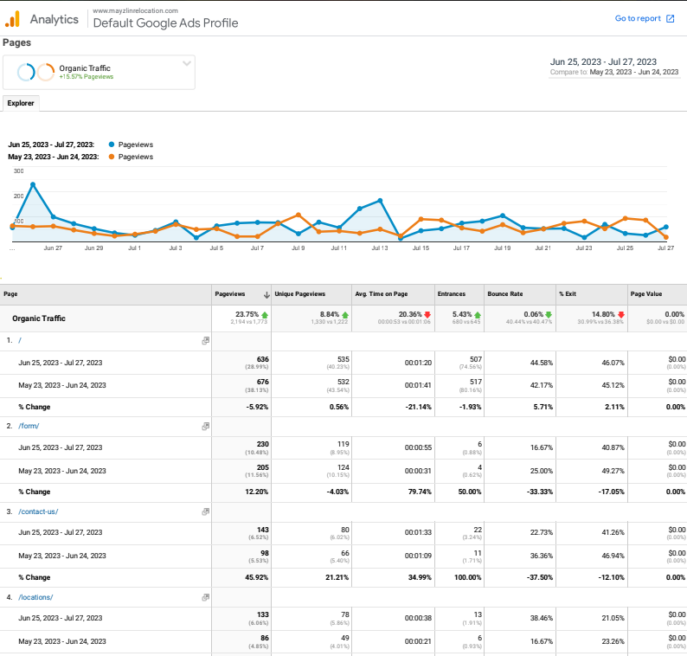This screenshot has width=687, height=656.
Task: Open the /contact-us/ page link
Action: point(38,511)
